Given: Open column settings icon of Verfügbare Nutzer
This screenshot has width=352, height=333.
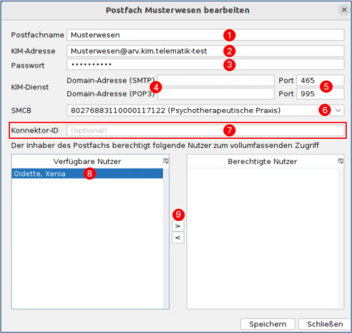Looking at the screenshot, I should point(166,161).
